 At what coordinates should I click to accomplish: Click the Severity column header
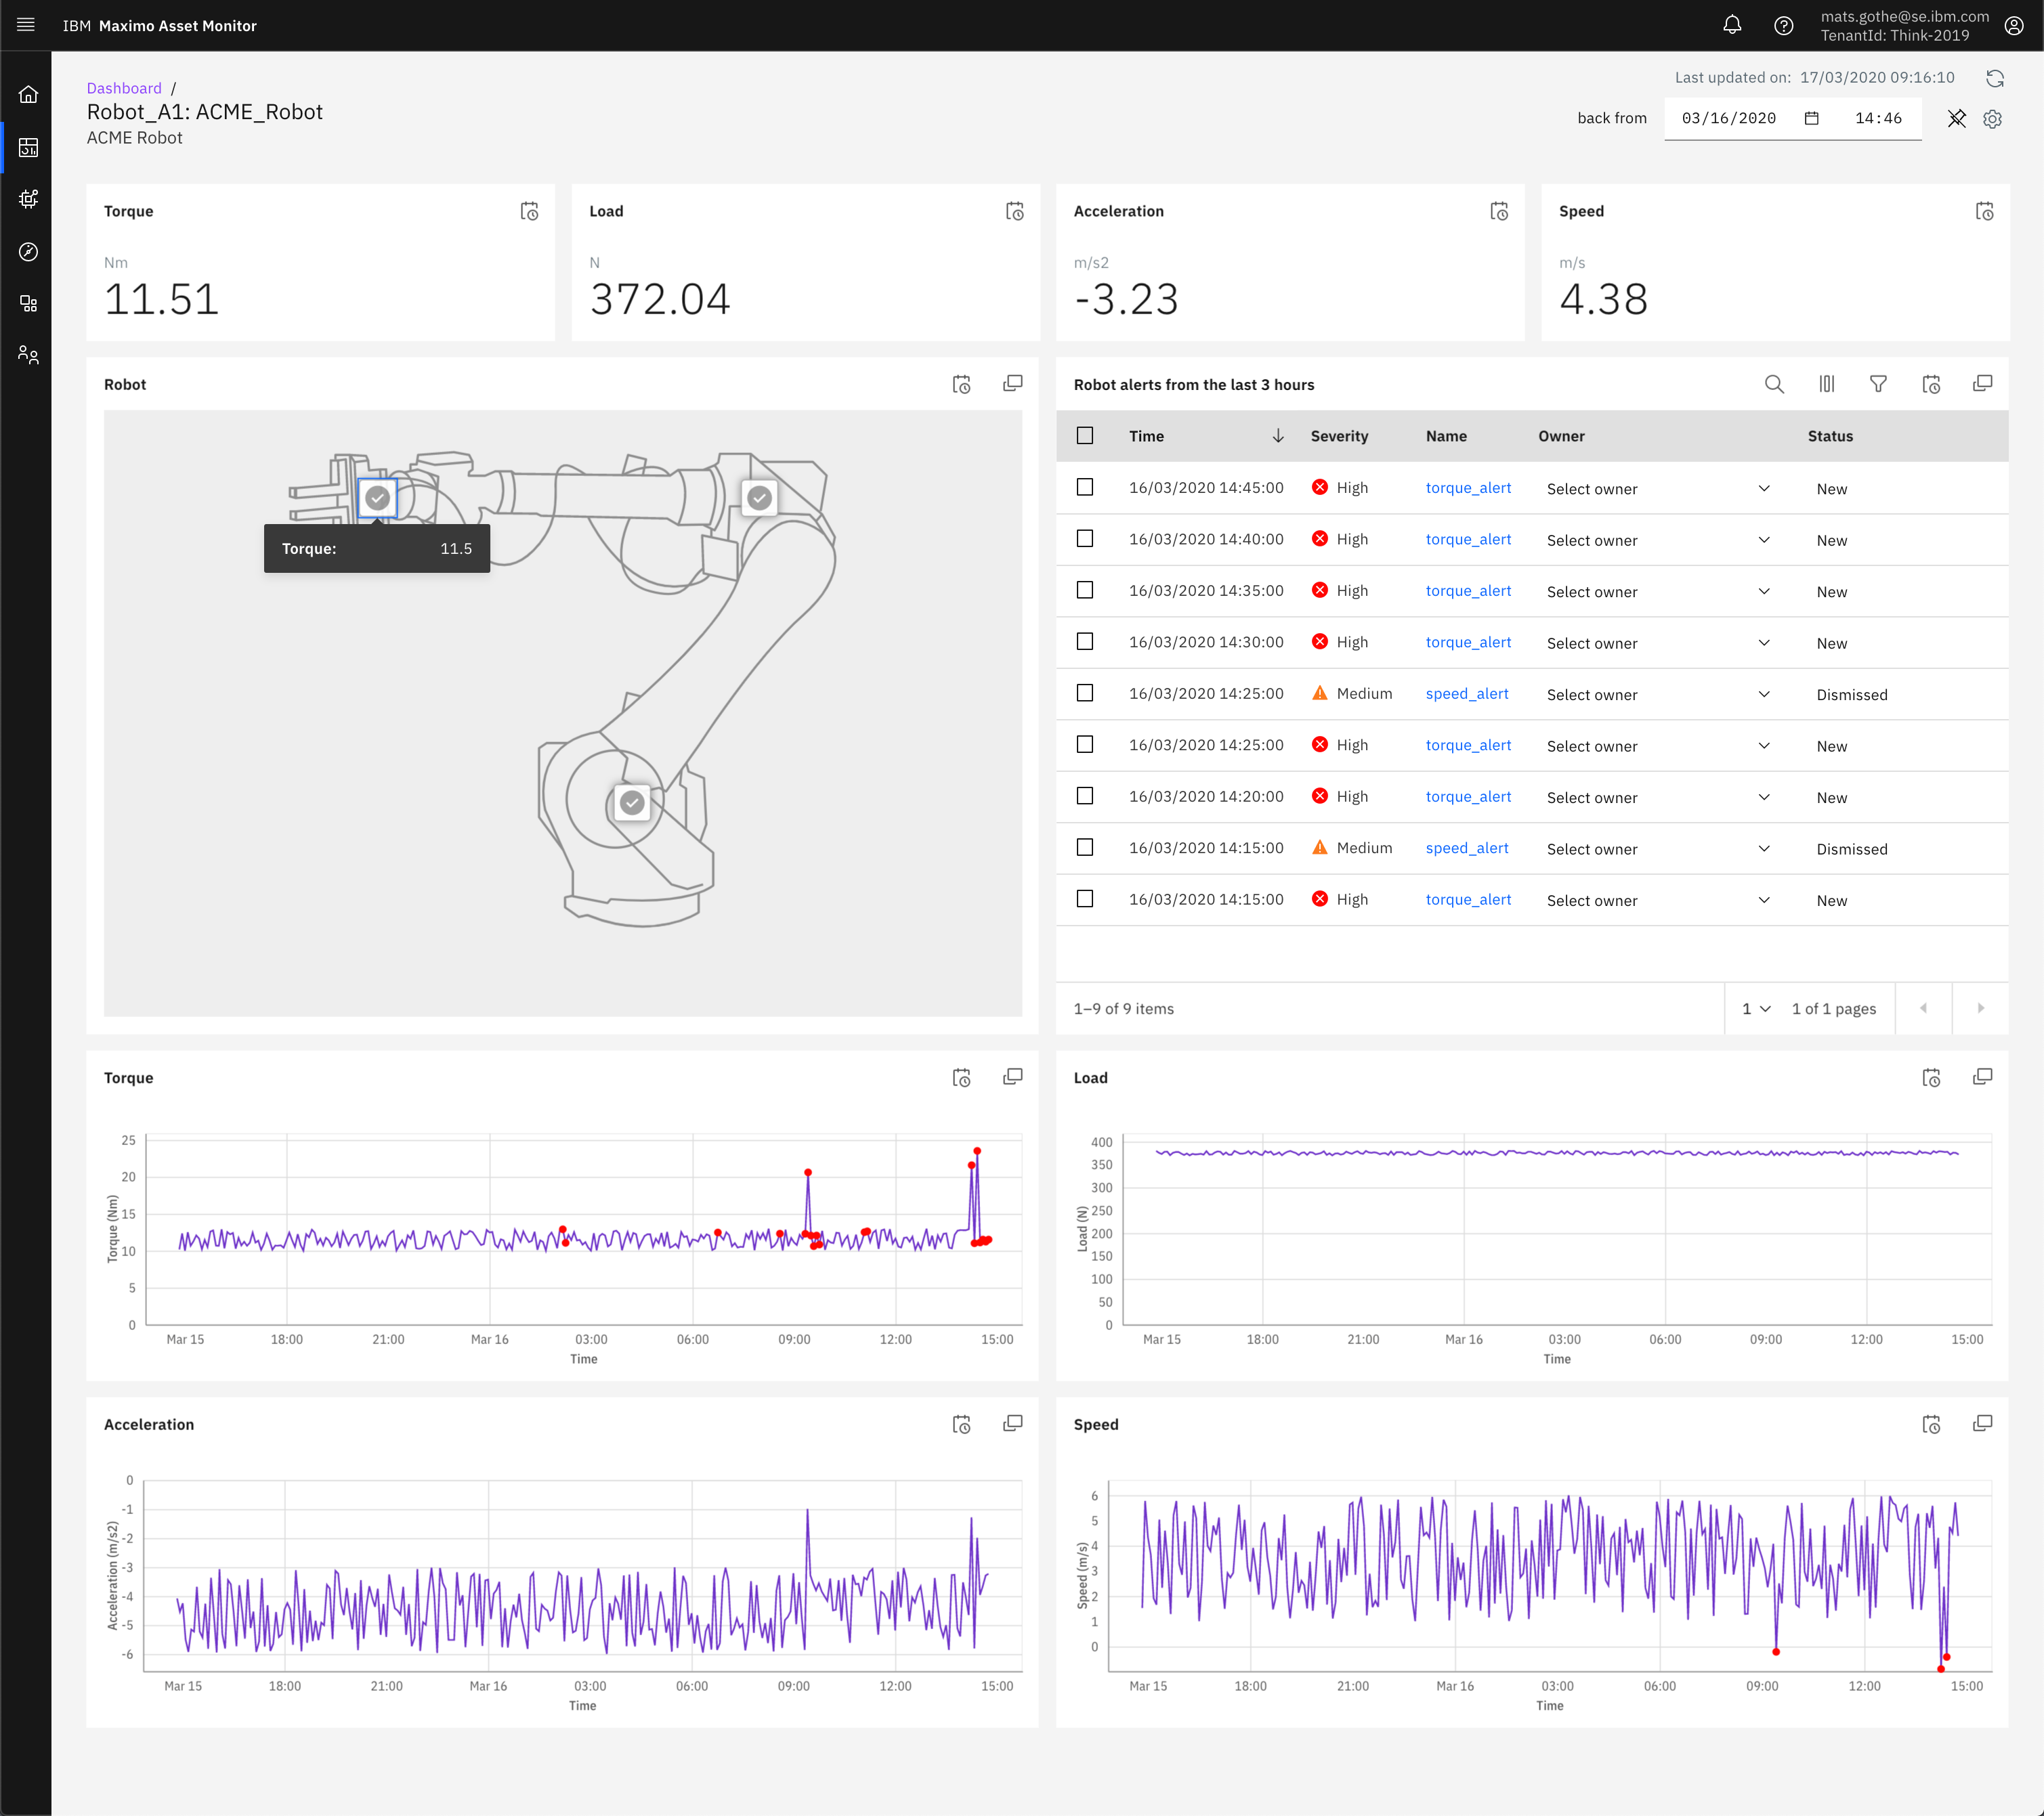click(x=1339, y=436)
